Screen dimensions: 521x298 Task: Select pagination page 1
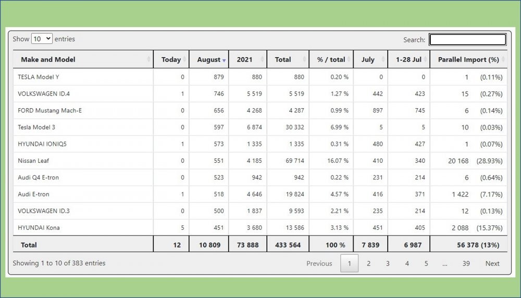coord(349,264)
